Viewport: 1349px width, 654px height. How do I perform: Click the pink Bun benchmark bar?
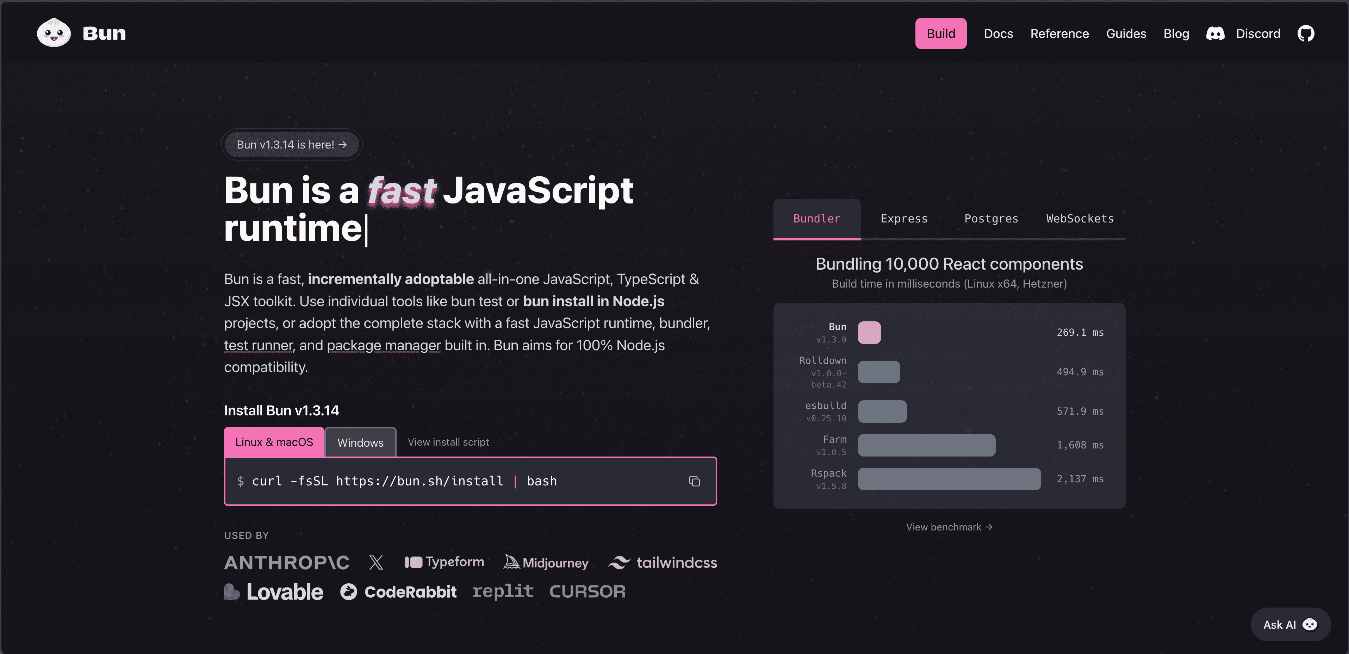[869, 333]
